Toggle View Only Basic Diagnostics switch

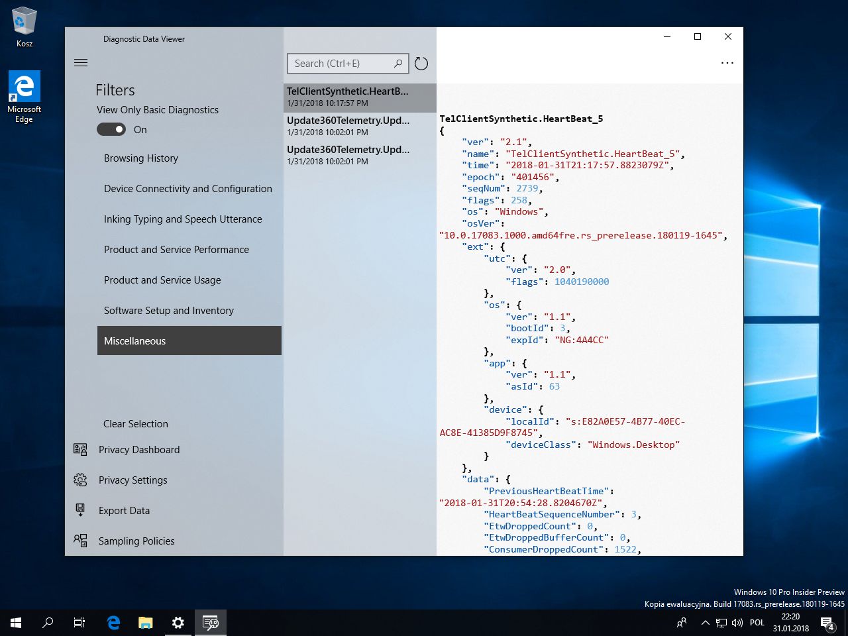(111, 130)
